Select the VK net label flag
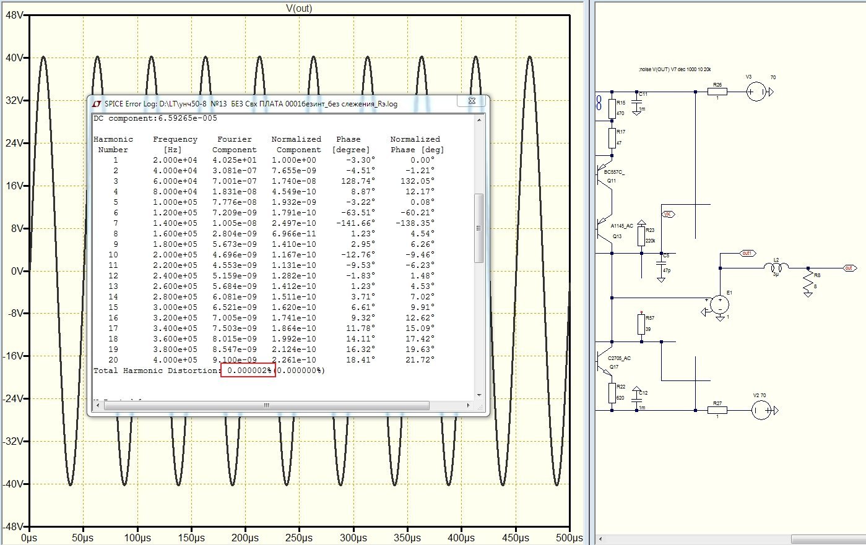866x545 pixels. coord(668,214)
